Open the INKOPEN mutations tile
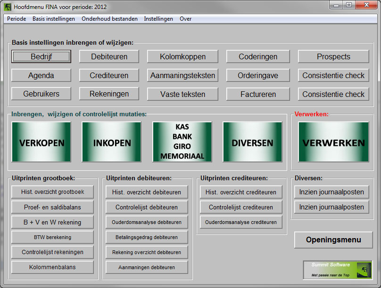Screen dimensions: 381x288 coord(111,143)
